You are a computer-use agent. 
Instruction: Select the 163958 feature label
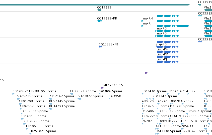(115, 96)
